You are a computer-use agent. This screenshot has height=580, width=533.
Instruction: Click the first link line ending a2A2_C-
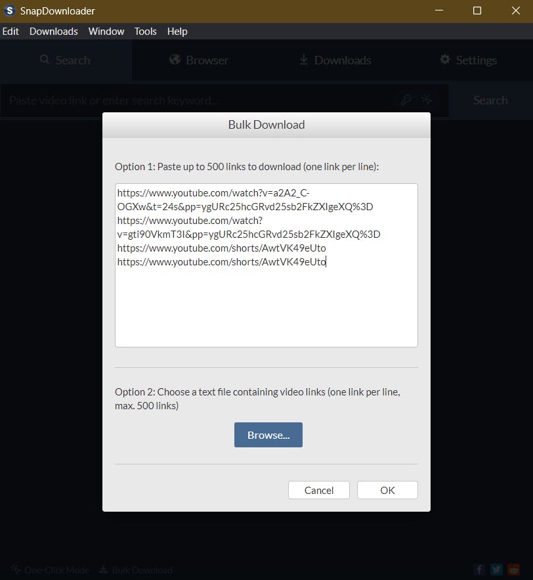213,192
